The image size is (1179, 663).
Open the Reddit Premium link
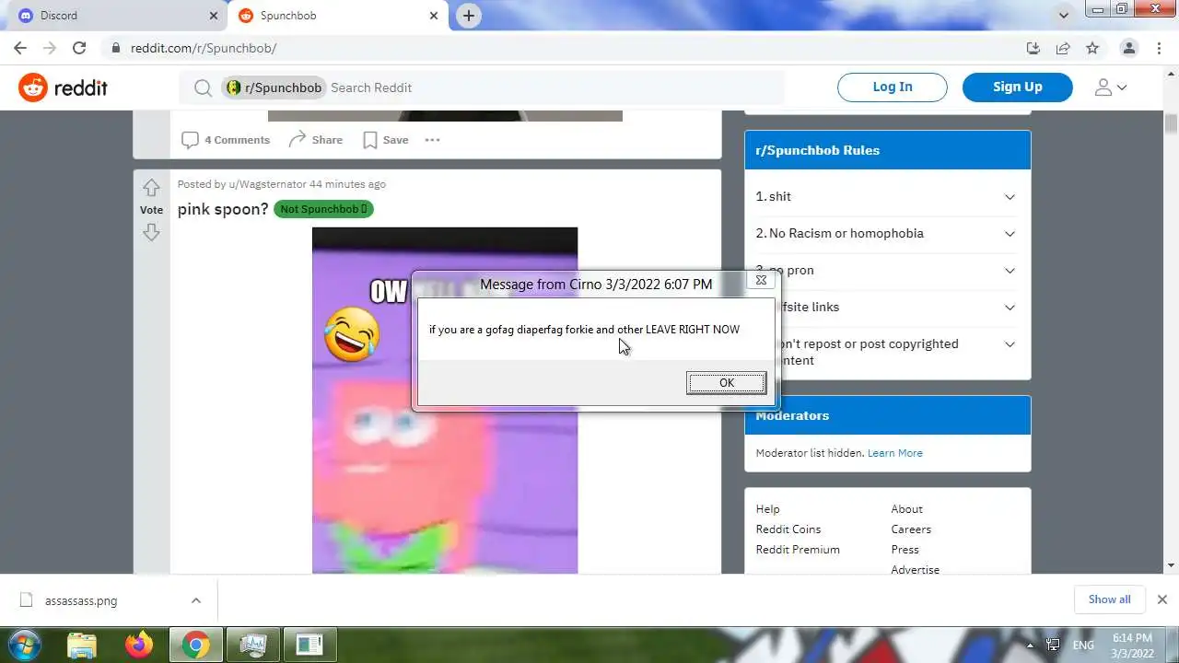coord(798,550)
